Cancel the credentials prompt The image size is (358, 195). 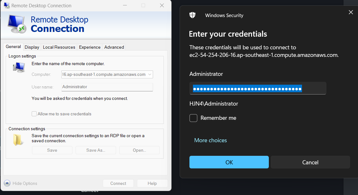point(310,162)
